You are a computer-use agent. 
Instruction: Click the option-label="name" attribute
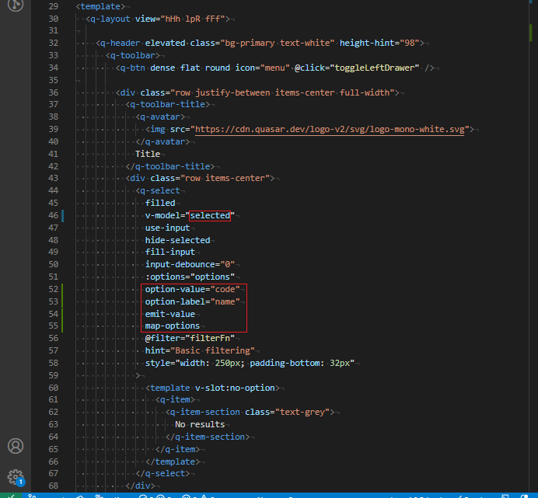(192, 301)
